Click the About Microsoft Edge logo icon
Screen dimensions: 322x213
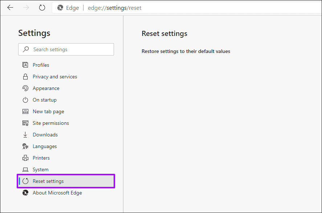25,193
